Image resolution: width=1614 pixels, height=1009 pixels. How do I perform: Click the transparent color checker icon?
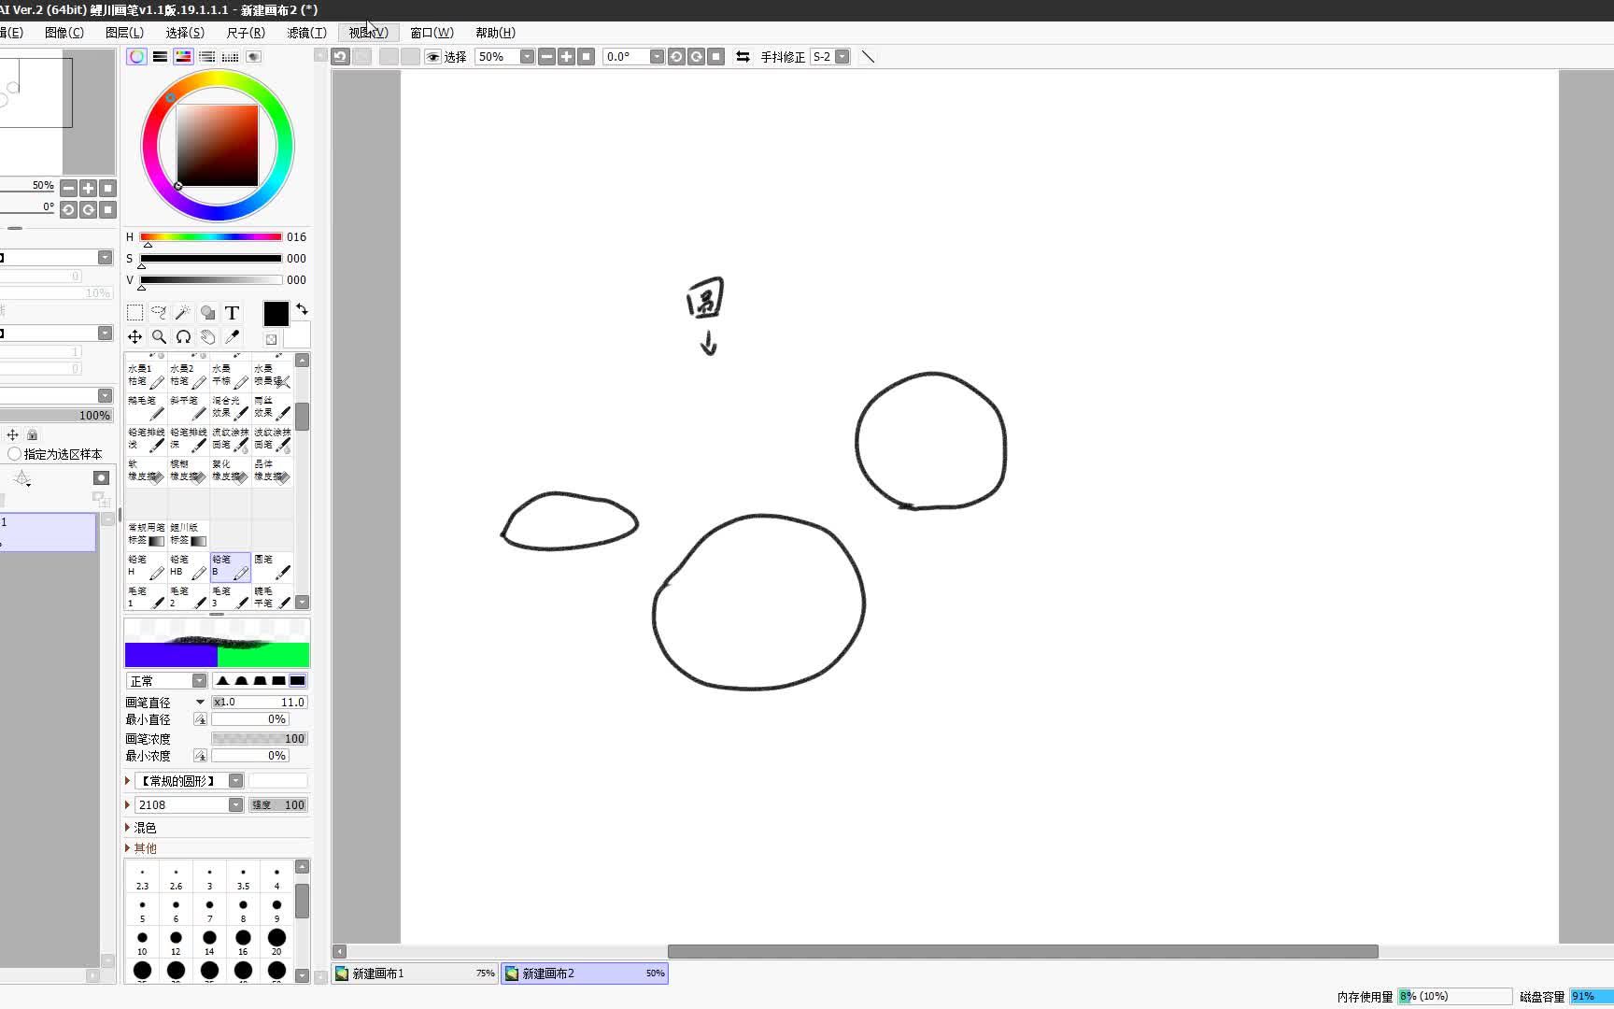[x=271, y=339]
